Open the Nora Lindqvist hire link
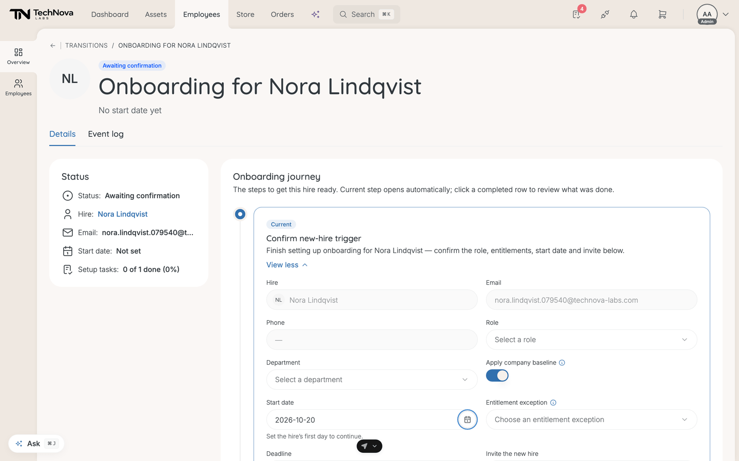Viewport: 739px width, 461px height. [123, 214]
